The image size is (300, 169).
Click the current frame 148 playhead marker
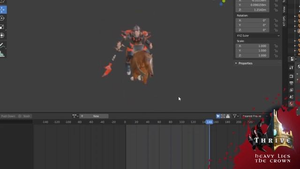coord(210,122)
